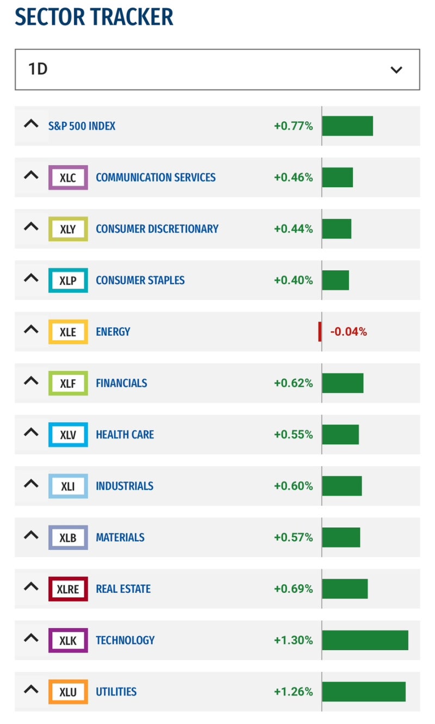
Task: Open the Consumer Discretionary sector link
Action: pyautogui.click(x=157, y=229)
